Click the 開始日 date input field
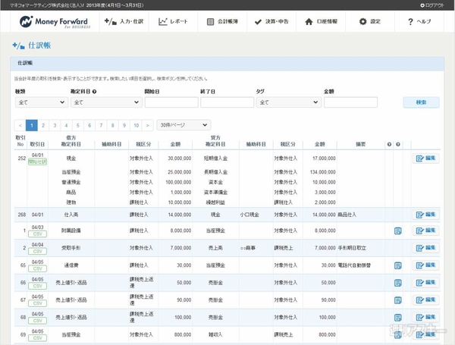The width and height of the screenshot is (455, 345). [x=170, y=102]
